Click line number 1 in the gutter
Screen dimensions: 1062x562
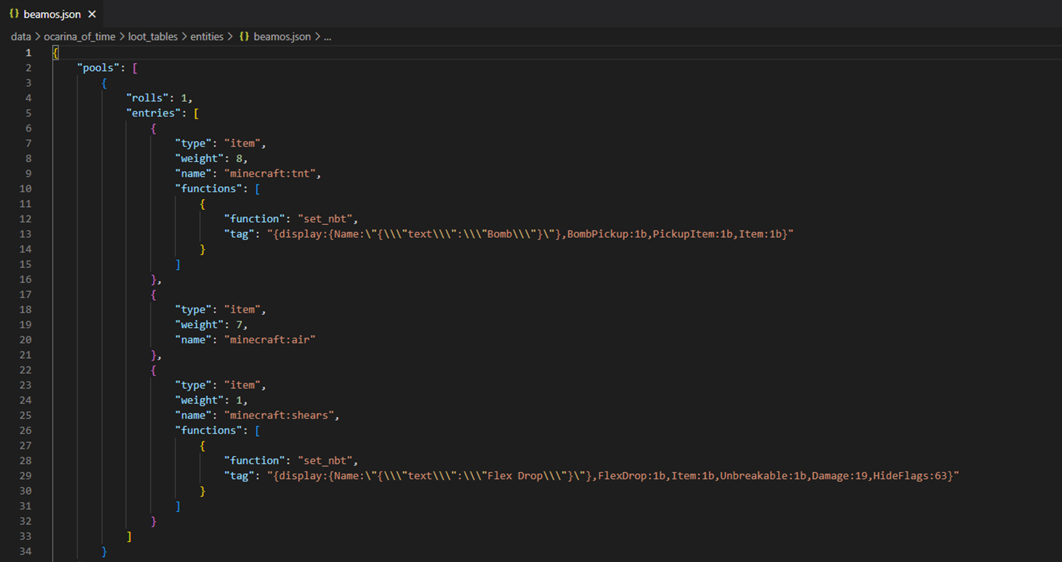click(28, 53)
